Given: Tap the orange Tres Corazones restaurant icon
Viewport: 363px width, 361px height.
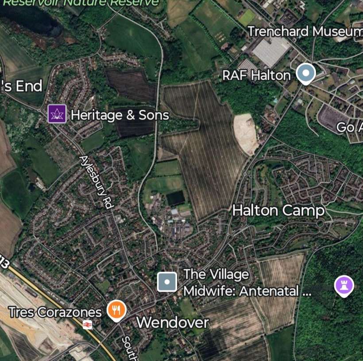Looking at the screenshot, I should 116,311.
